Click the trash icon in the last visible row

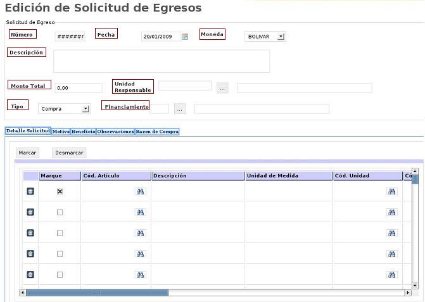[x=30, y=275]
